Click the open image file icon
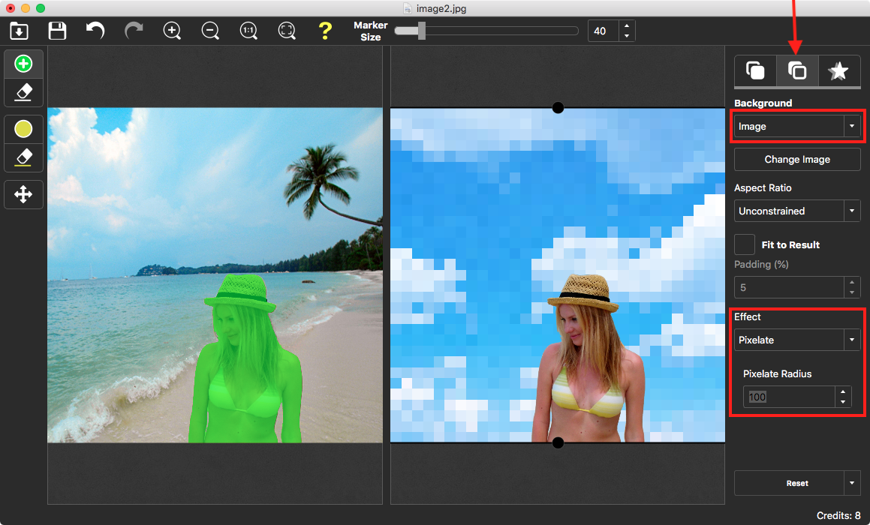The width and height of the screenshot is (870, 525). point(19,31)
